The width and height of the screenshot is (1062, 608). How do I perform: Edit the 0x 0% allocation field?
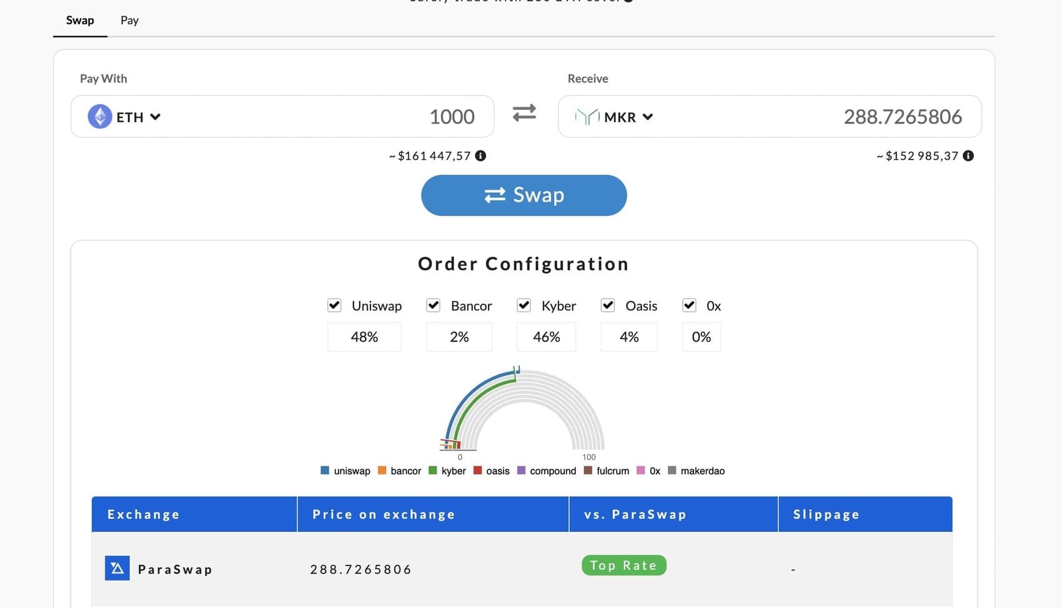coord(702,337)
